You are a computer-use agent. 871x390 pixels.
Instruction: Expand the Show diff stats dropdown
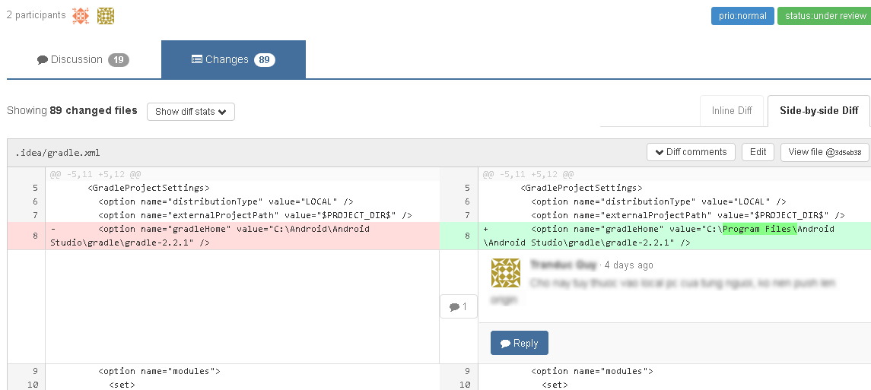click(x=190, y=112)
